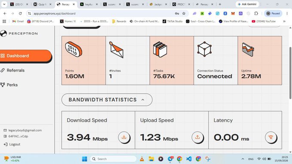The height and width of the screenshot is (164, 292).
Task: Click the 1.60M points value
Action: [x=75, y=76]
